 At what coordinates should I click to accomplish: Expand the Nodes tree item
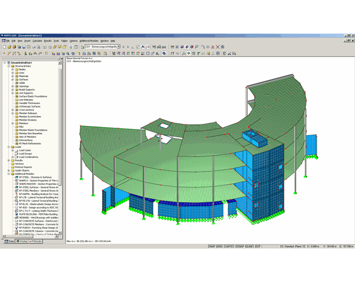(x=12, y=70)
